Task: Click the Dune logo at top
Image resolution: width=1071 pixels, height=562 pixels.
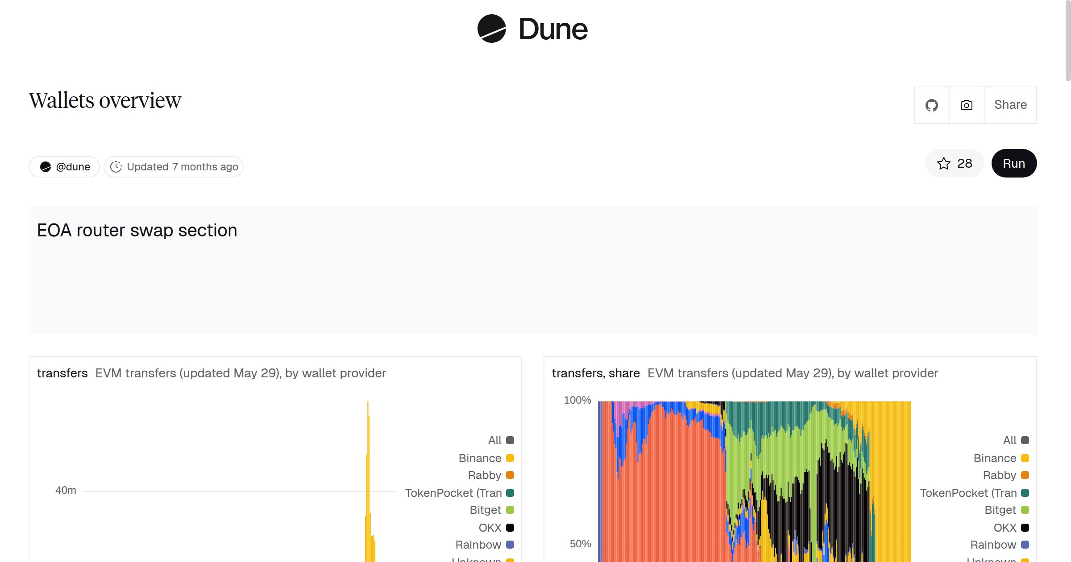Action: [x=532, y=29]
